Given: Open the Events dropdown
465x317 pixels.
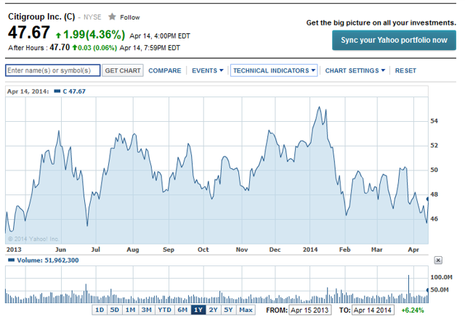Looking at the screenshot, I should click(x=207, y=70).
